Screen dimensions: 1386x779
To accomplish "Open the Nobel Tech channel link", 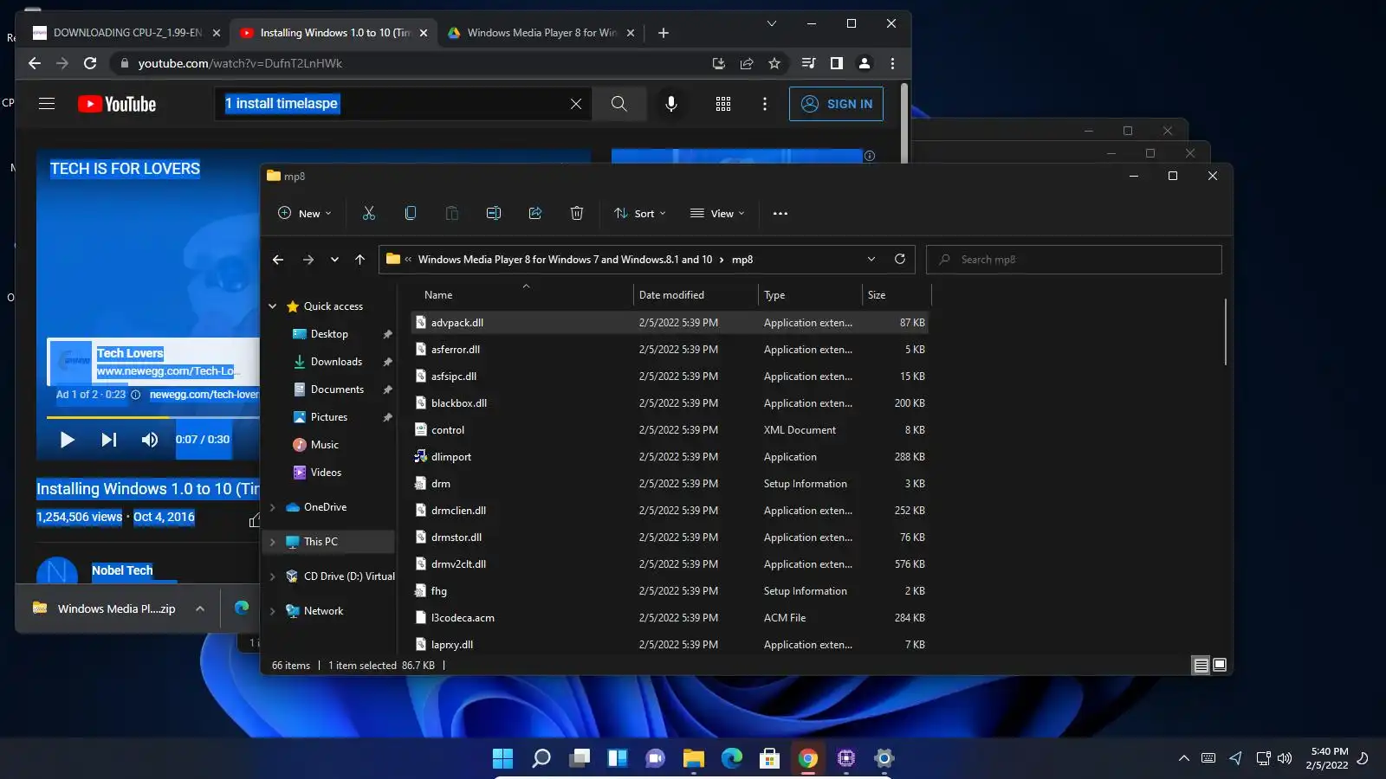I will point(122,570).
